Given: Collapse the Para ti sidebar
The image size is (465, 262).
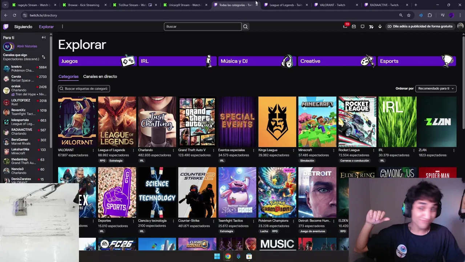Looking at the screenshot, I should 44,37.
